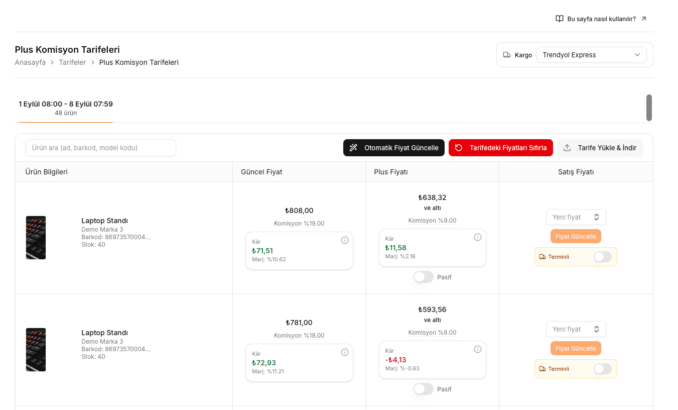Click info icon in ₺11,58 profit card
Viewport: 678px width, 410px height.
point(478,237)
